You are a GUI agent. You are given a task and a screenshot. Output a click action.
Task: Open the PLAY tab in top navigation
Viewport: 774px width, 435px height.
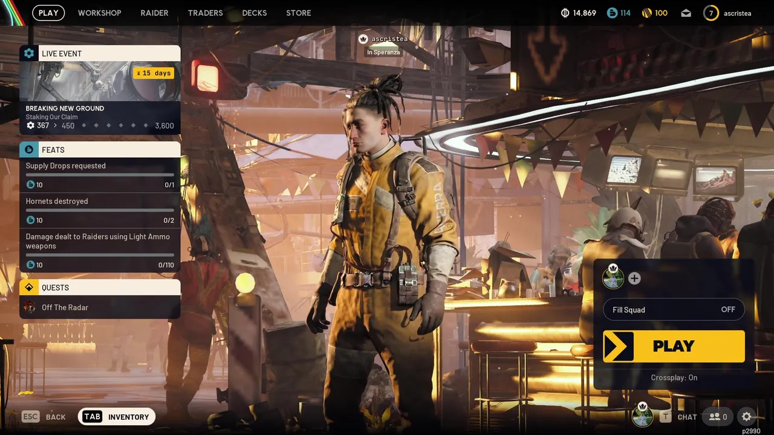pos(48,13)
